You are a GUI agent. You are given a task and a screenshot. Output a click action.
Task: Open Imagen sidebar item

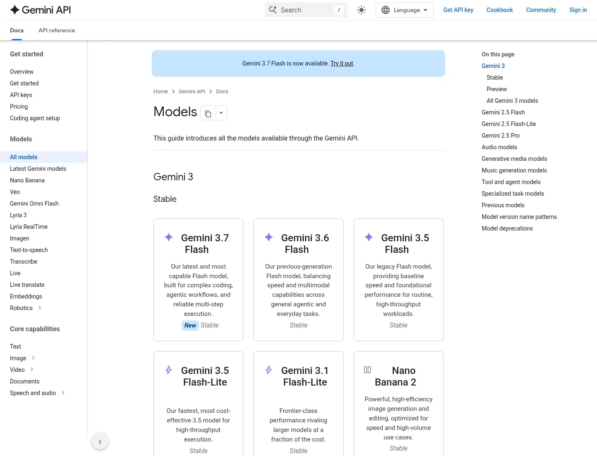[19, 238]
